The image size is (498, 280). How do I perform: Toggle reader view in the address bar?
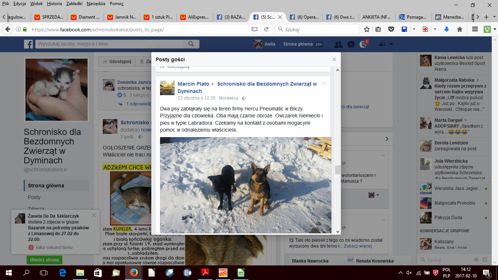pos(254,29)
